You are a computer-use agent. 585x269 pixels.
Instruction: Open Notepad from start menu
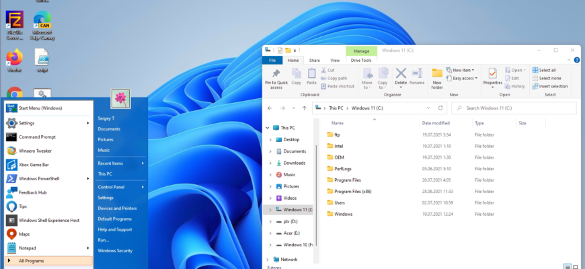(48, 247)
